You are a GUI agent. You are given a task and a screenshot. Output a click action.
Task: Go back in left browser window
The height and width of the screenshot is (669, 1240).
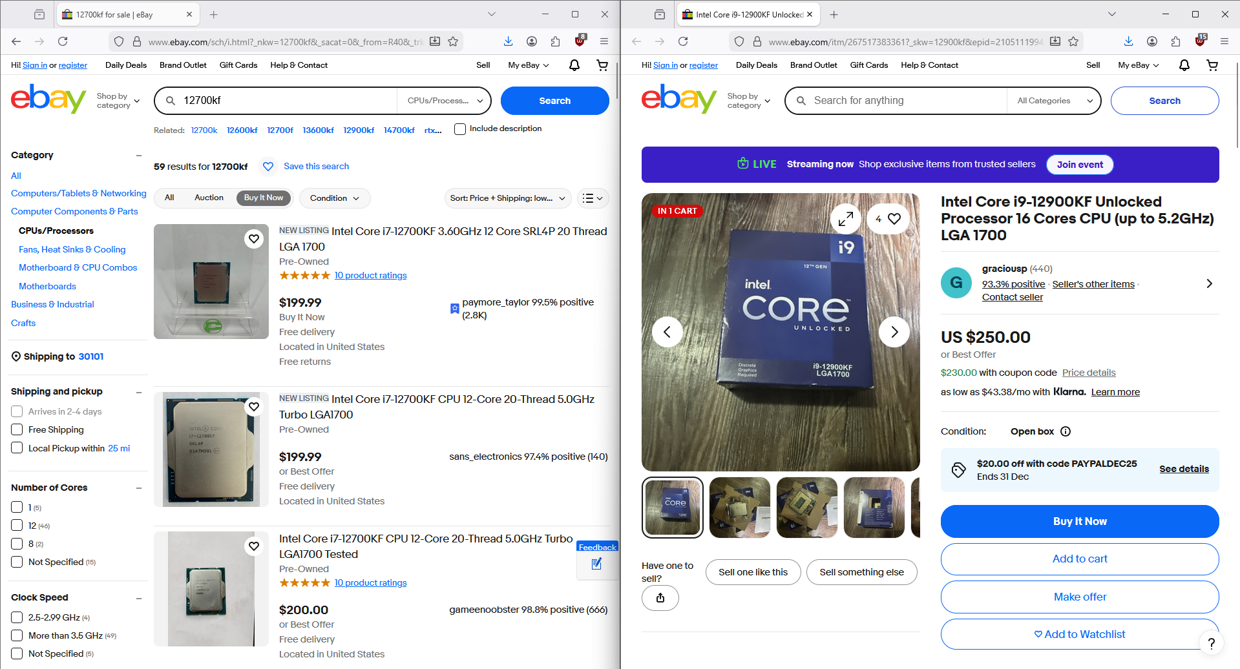(16, 41)
